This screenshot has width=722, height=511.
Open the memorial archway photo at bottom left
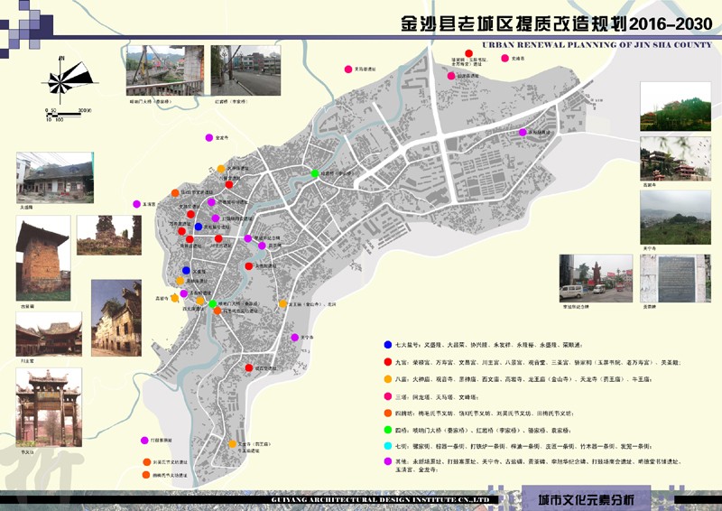pyautogui.click(x=49, y=407)
